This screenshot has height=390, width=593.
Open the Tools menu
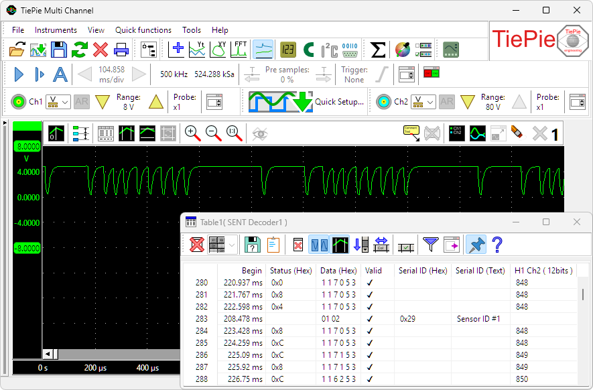tap(192, 30)
